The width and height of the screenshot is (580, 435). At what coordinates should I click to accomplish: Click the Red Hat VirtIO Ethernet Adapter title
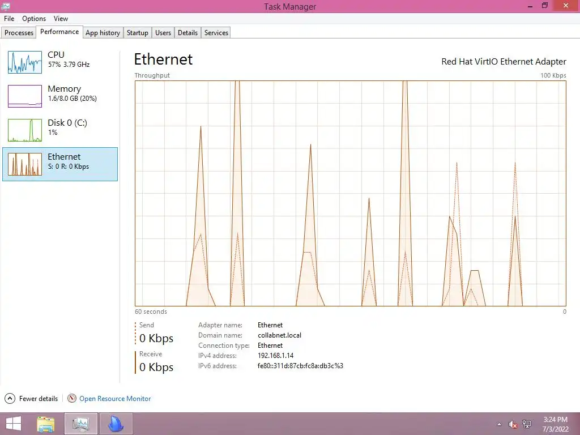point(504,61)
